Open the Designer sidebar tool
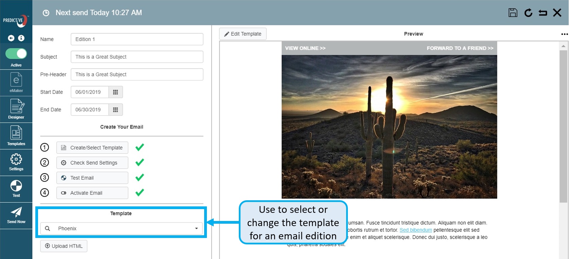 coord(16,109)
